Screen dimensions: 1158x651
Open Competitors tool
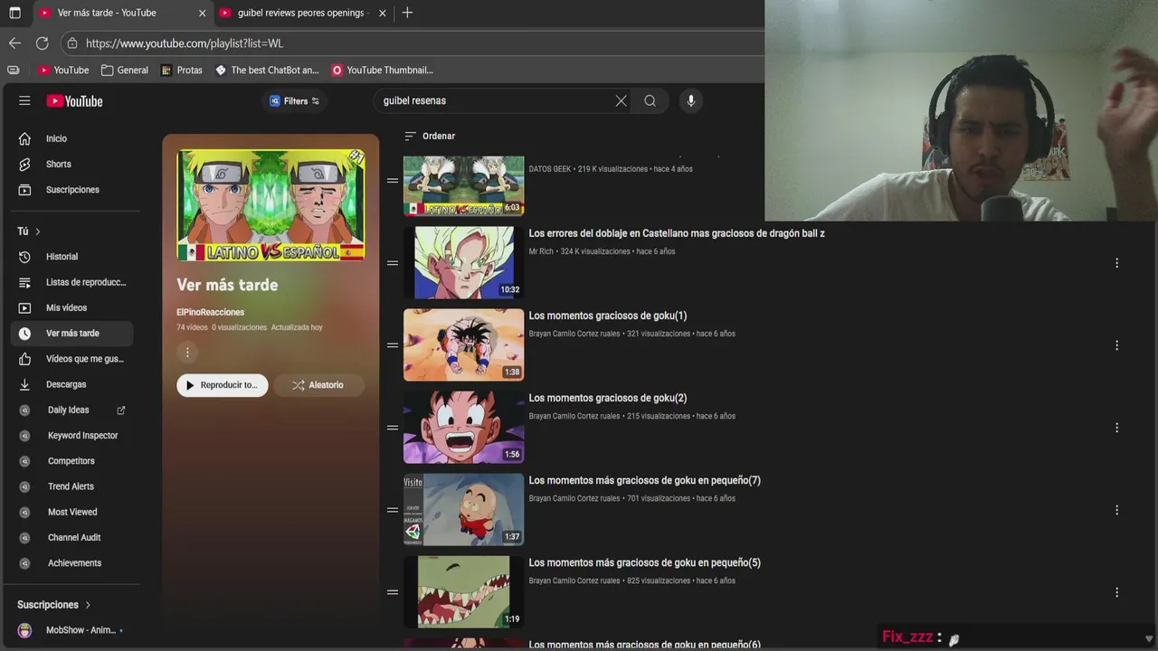[72, 460]
